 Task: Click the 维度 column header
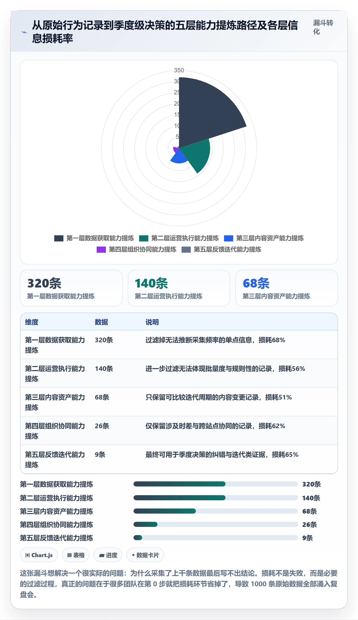[32, 322]
